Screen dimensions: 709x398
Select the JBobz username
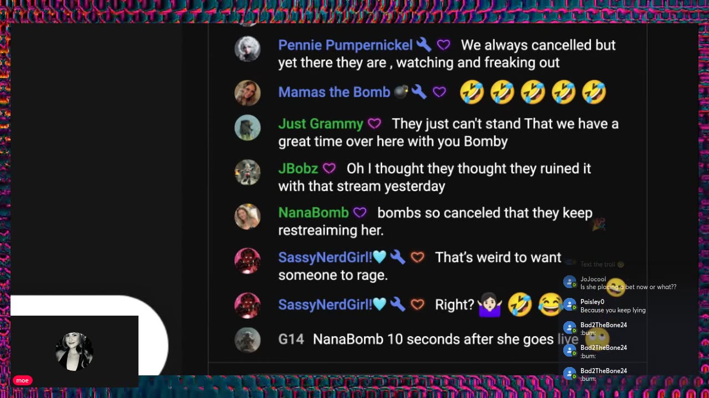298,168
